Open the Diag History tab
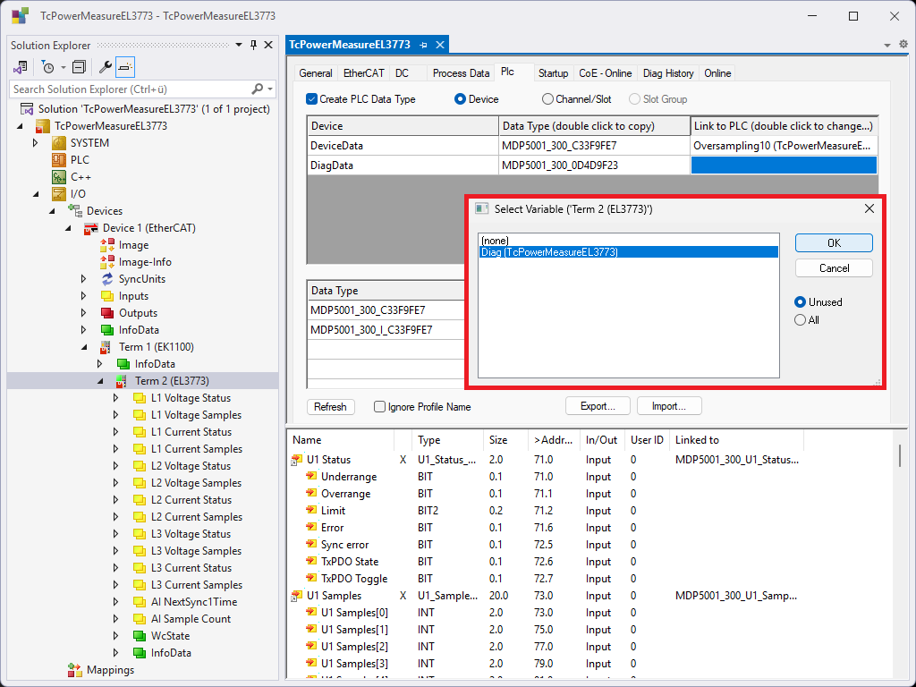The image size is (916, 687). (x=668, y=73)
